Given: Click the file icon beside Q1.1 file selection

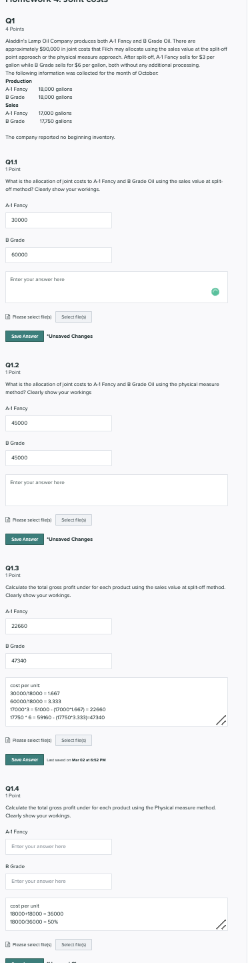Looking at the screenshot, I should (7, 317).
